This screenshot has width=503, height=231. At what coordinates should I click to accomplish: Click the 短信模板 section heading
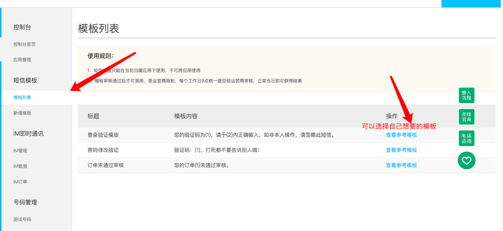pos(25,81)
